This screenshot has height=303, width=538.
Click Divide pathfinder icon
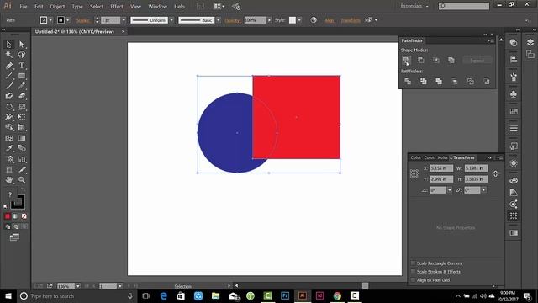pyautogui.click(x=408, y=82)
